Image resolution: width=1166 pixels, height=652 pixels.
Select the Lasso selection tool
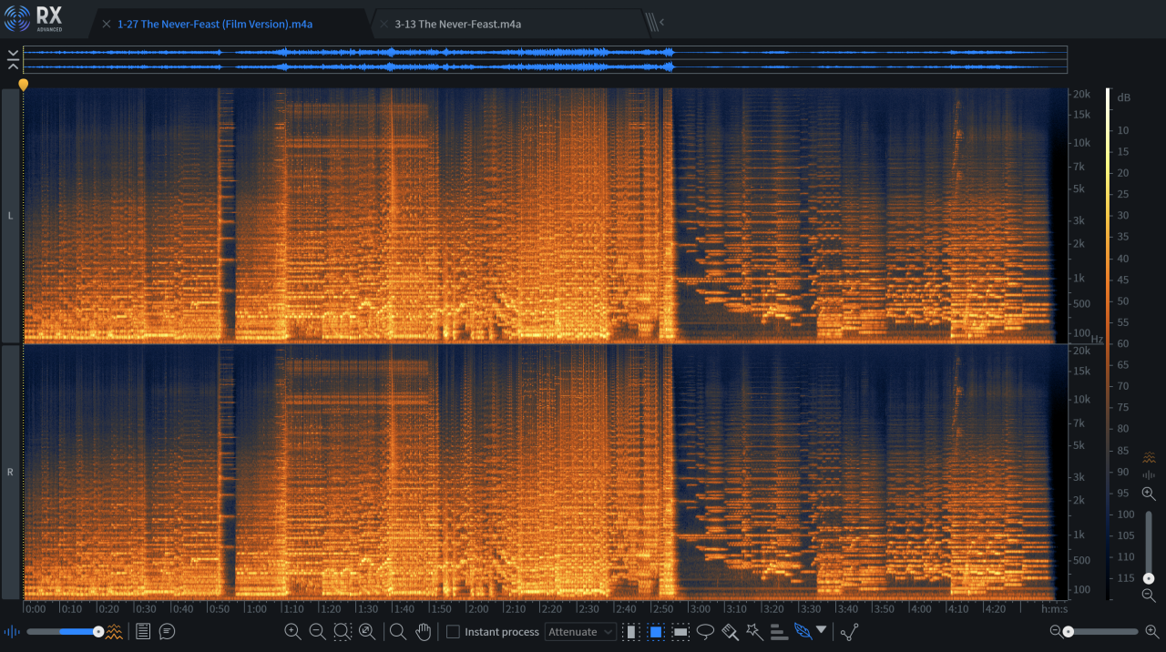(704, 631)
